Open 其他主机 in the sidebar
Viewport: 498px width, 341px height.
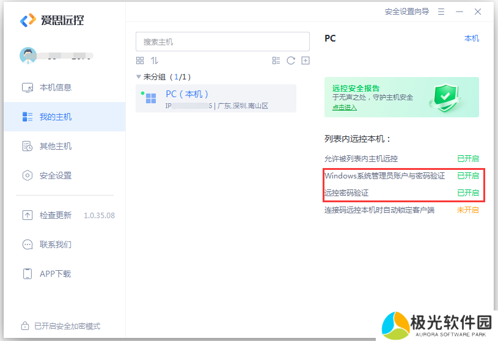click(56, 146)
